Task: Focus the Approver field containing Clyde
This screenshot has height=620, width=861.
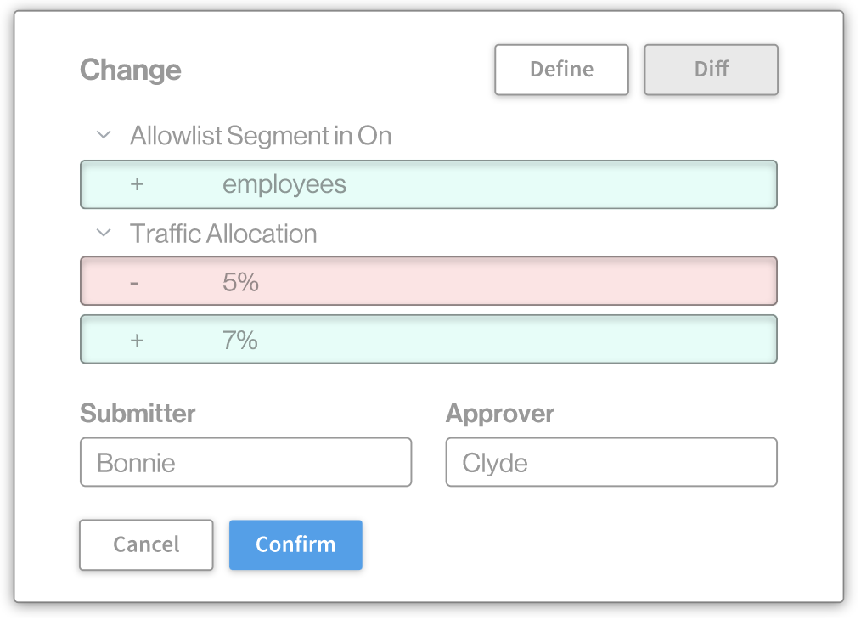Action: (x=611, y=462)
